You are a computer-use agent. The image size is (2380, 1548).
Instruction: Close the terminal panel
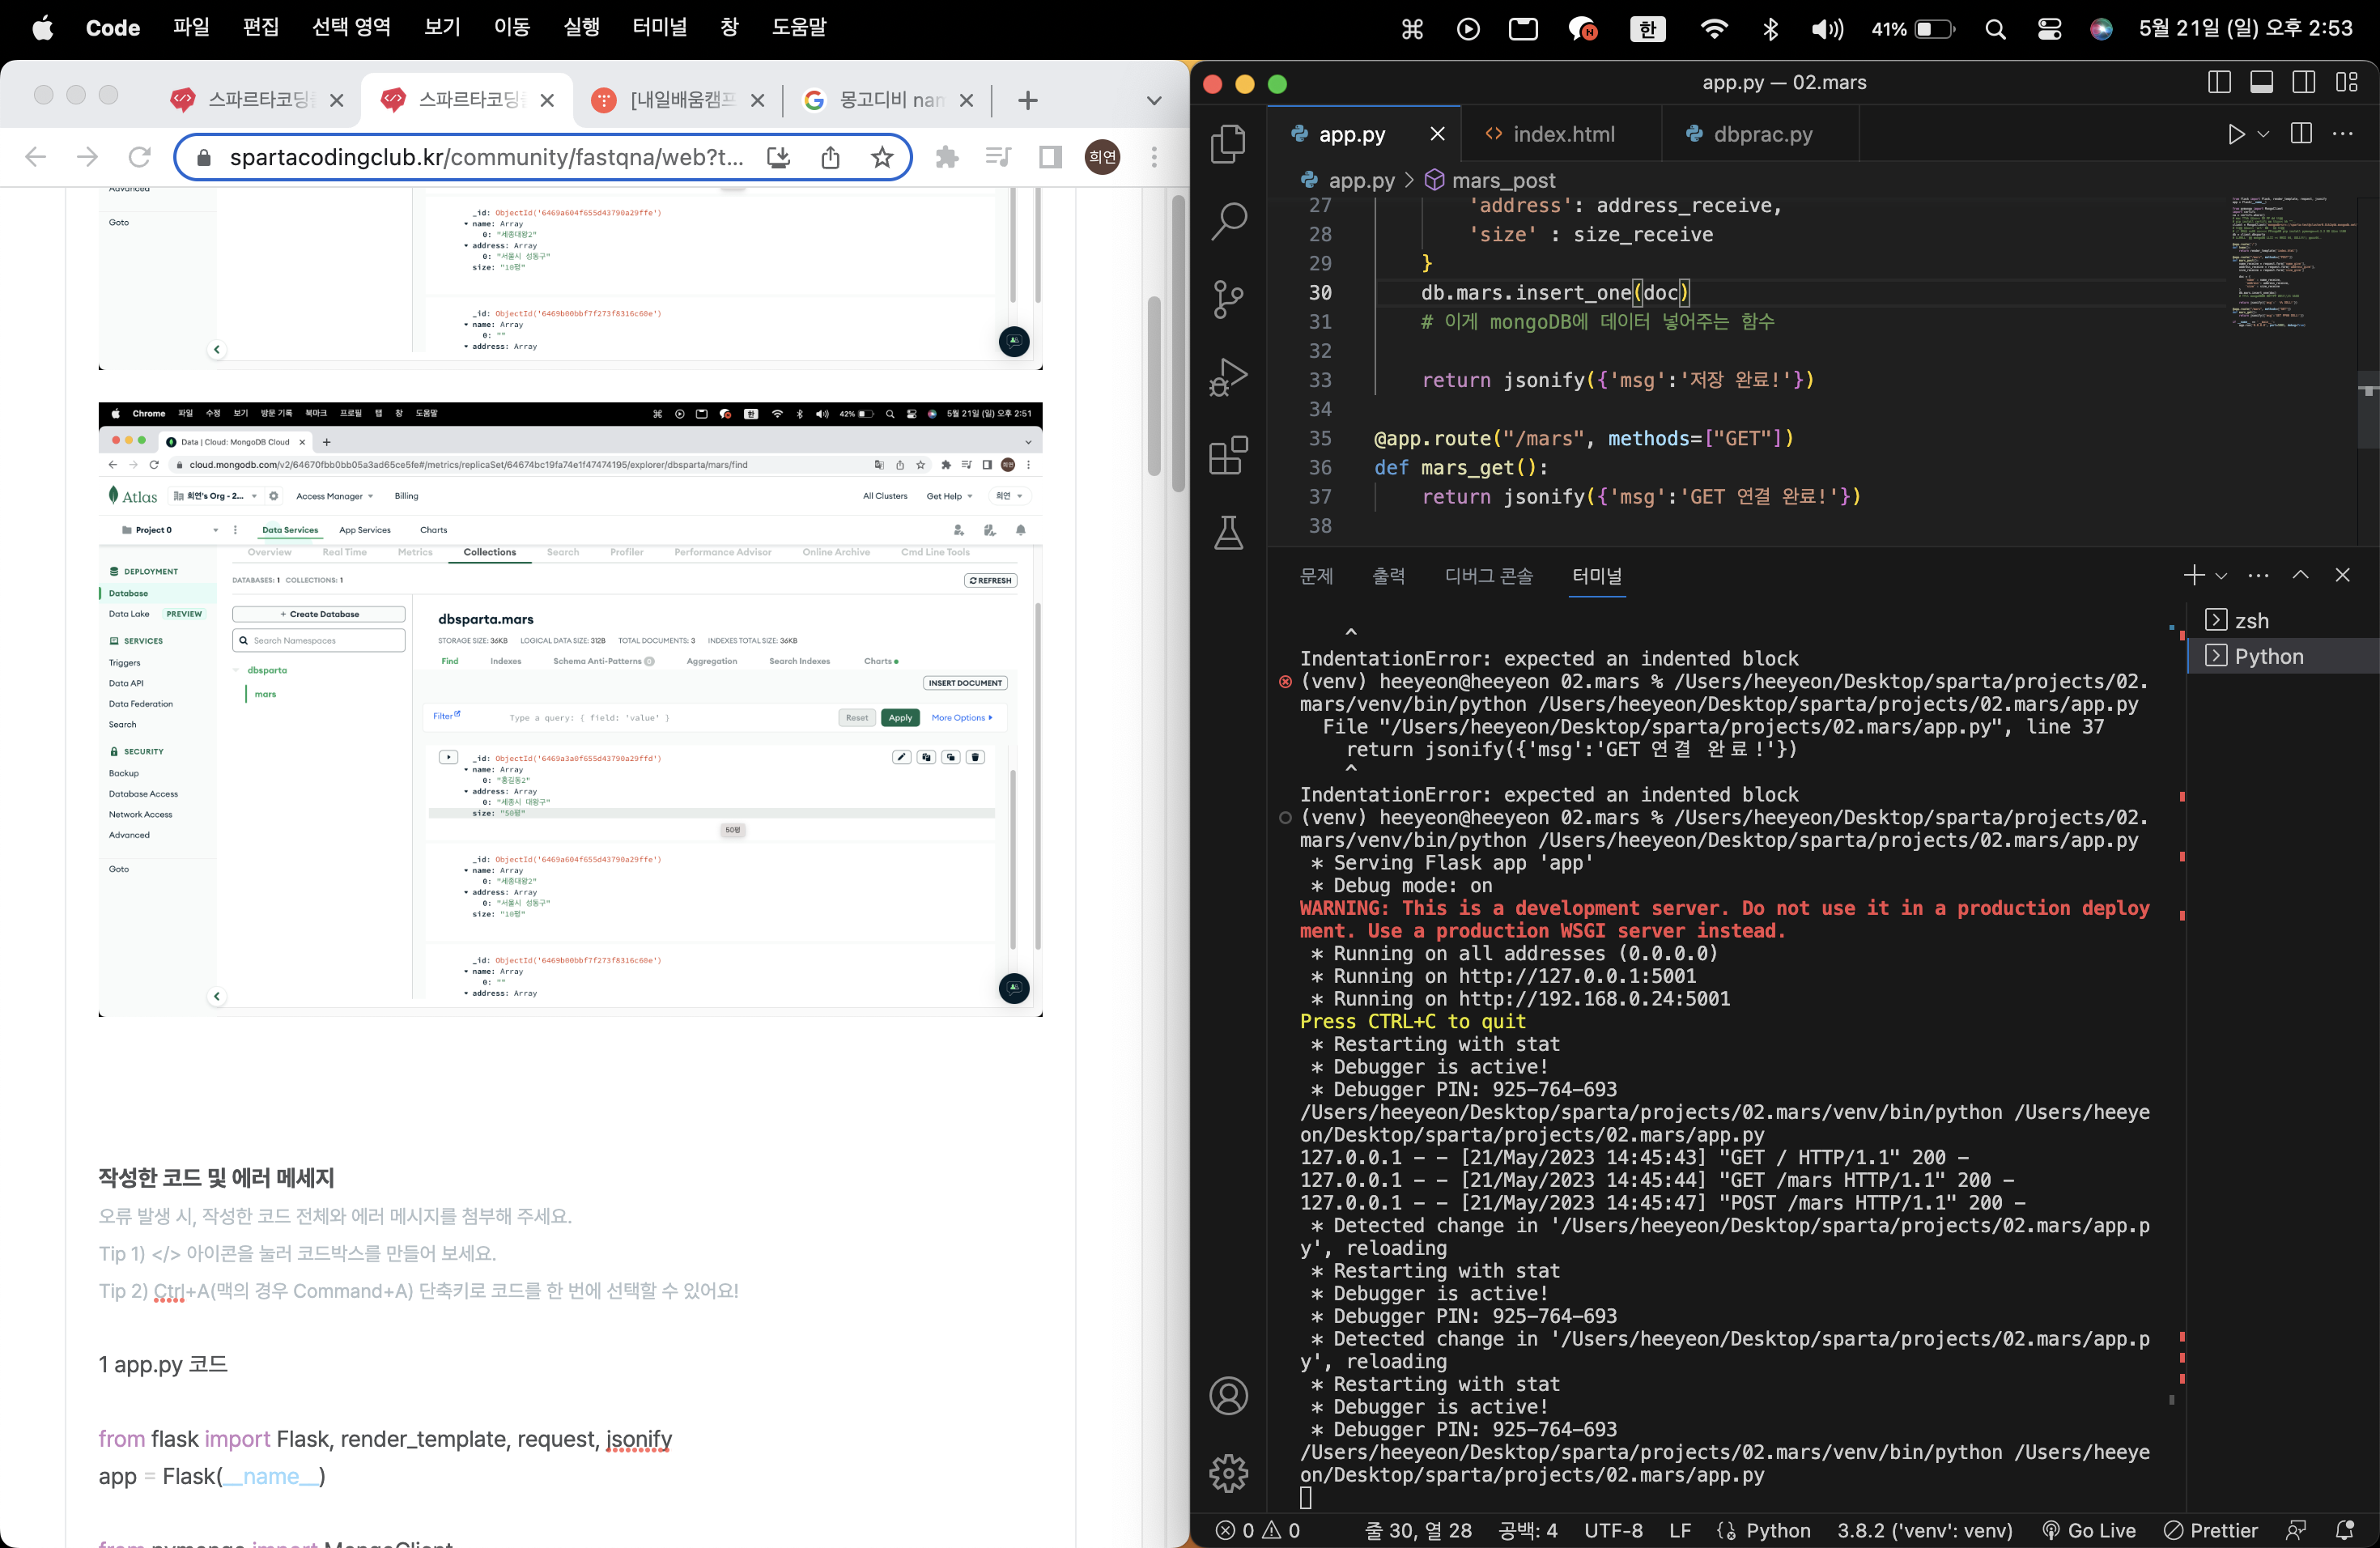pyautogui.click(x=2342, y=575)
